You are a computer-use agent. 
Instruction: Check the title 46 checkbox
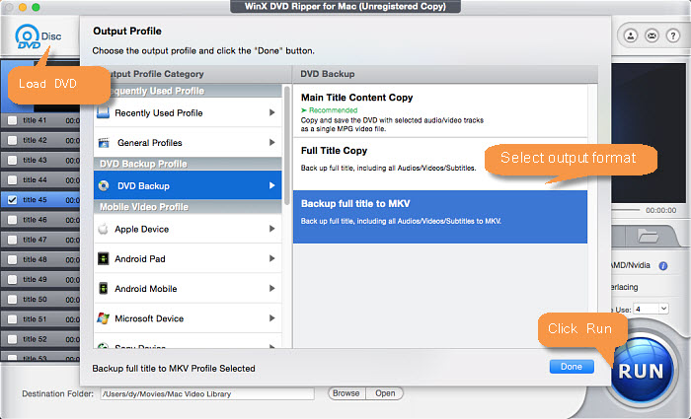click(x=12, y=220)
